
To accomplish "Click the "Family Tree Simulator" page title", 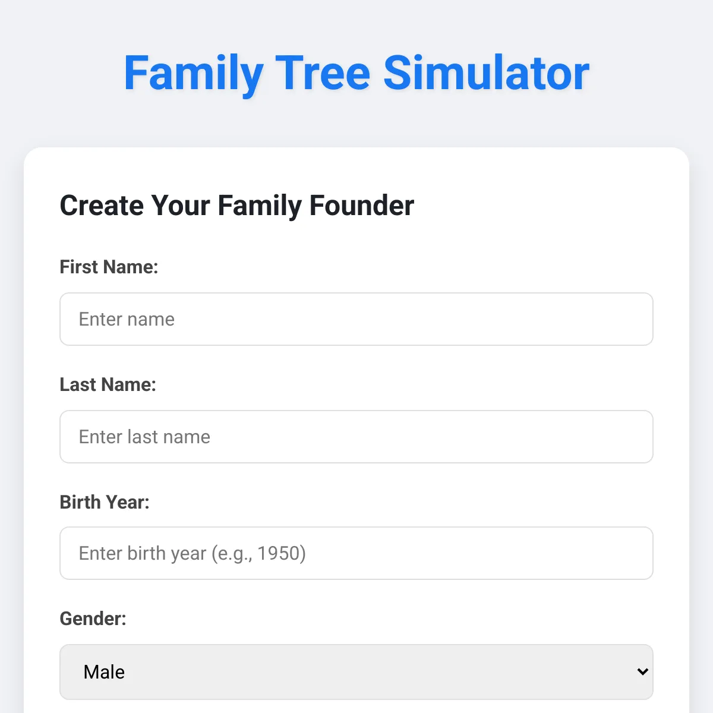I will pos(356,72).
